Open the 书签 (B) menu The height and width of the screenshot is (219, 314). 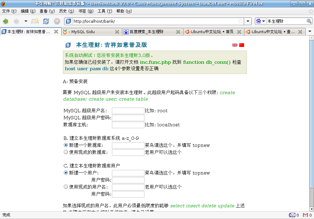(x=86, y=11)
